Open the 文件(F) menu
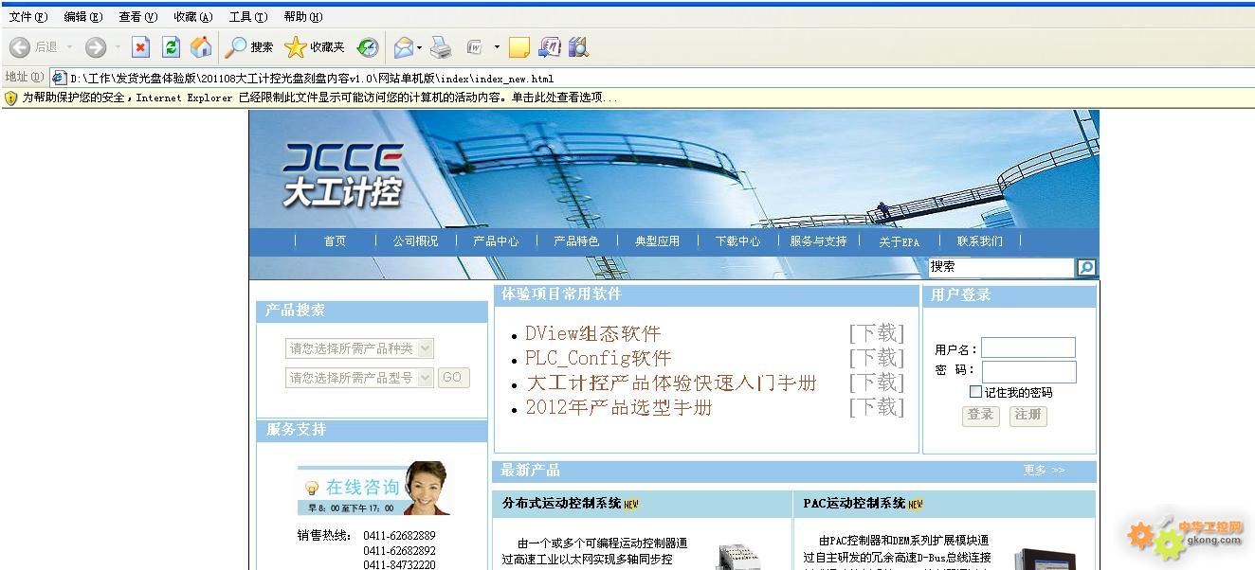 [x=27, y=17]
